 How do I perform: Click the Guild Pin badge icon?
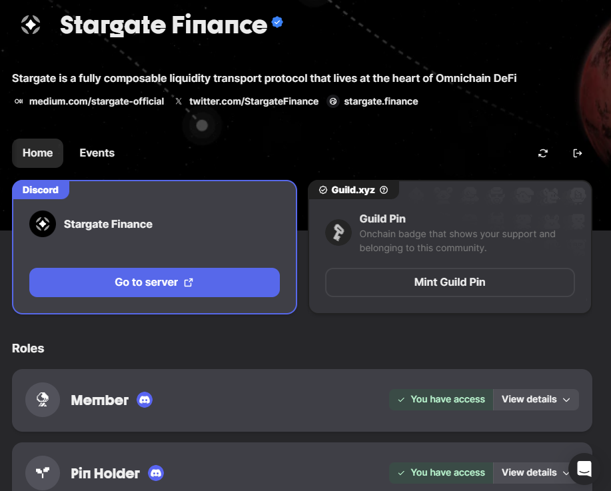pyautogui.click(x=338, y=233)
